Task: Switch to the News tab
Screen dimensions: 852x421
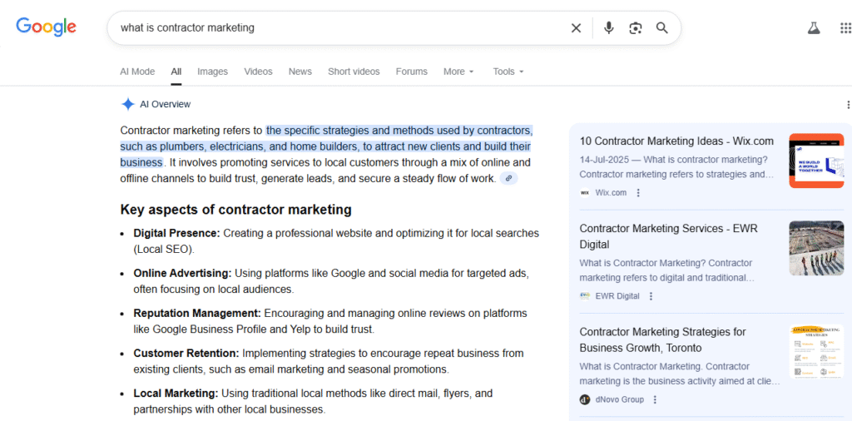Action: tap(300, 72)
